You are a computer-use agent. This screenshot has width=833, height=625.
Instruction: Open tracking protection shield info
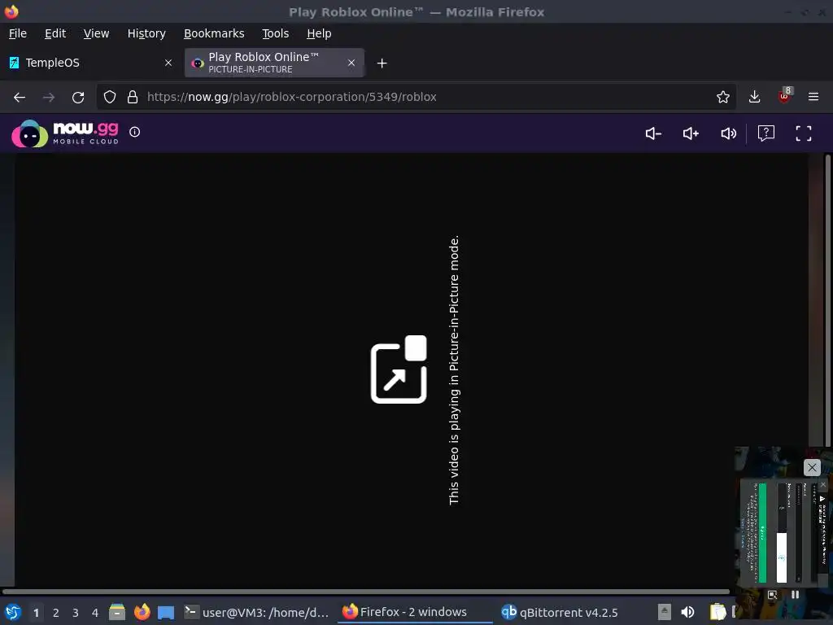click(x=110, y=97)
